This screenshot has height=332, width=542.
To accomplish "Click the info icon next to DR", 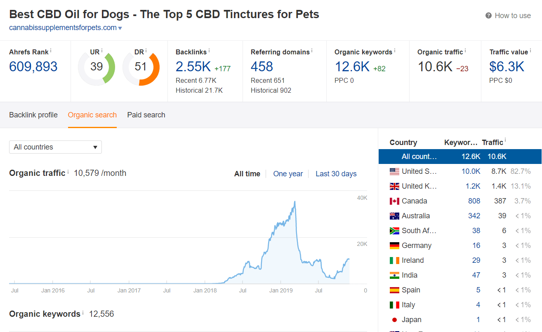I will pos(146,50).
